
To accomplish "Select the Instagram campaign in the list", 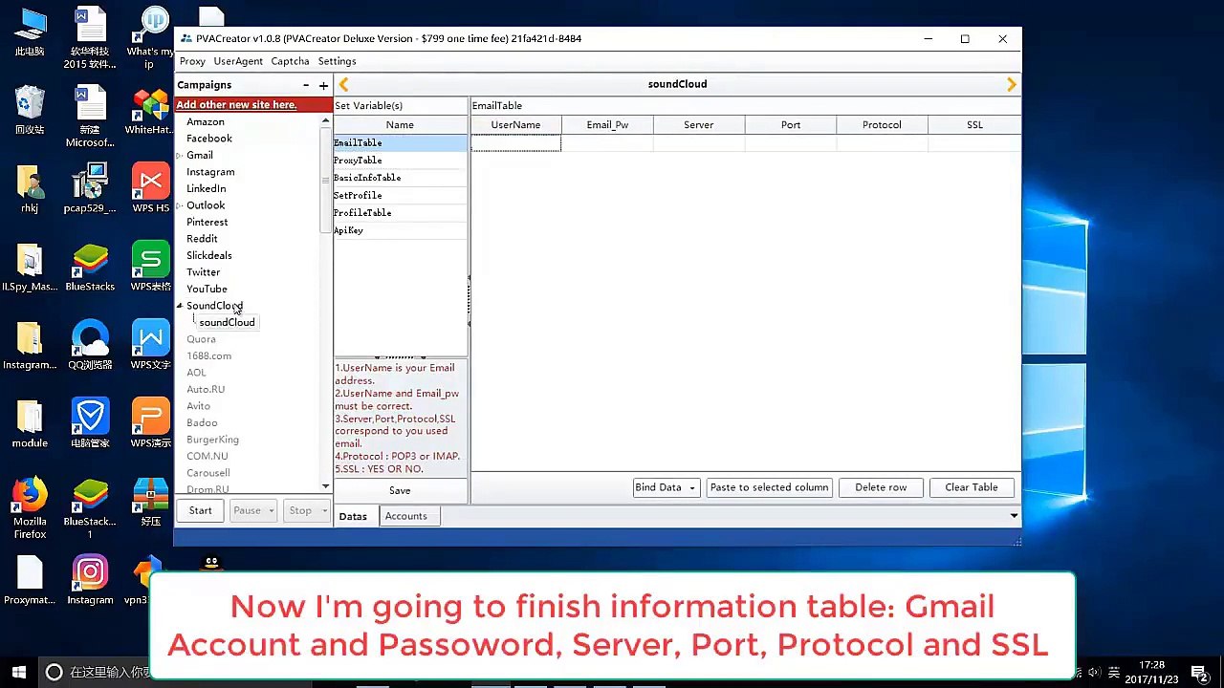I will 210,172.
